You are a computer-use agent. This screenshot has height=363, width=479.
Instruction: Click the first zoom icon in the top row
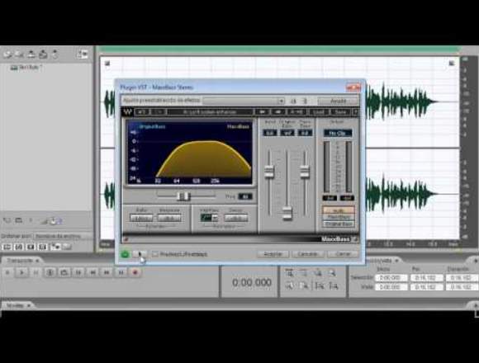[289, 272]
